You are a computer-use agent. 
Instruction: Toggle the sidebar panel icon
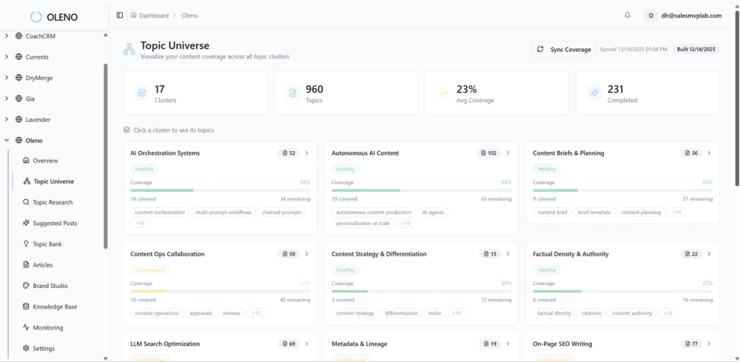tap(120, 15)
